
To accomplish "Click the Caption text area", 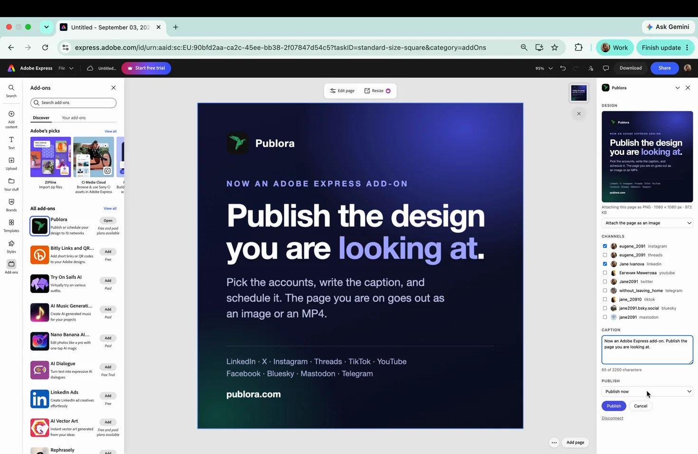I will 647,350.
